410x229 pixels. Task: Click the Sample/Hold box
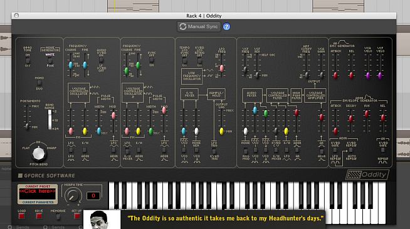coord(216,94)
